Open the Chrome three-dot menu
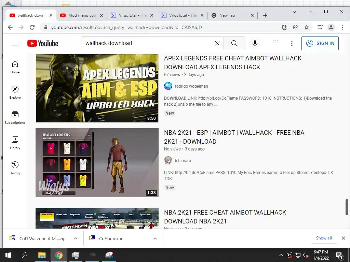The width and height of the screenshot is (350, 262). tap(342, 27)
